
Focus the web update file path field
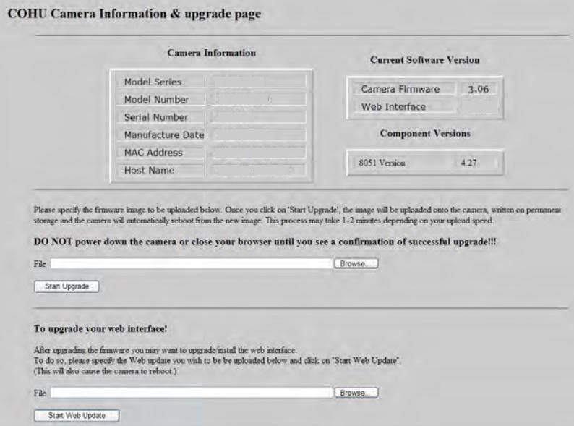coord(192,393)
